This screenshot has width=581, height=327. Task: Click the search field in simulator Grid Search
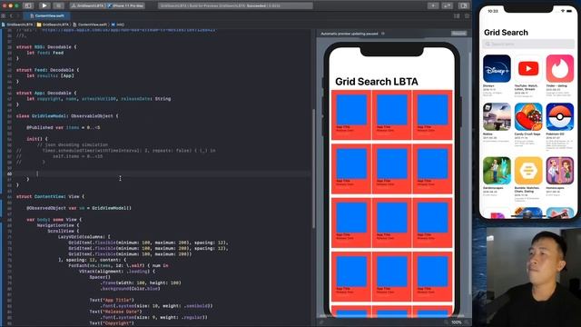point(528,44)
